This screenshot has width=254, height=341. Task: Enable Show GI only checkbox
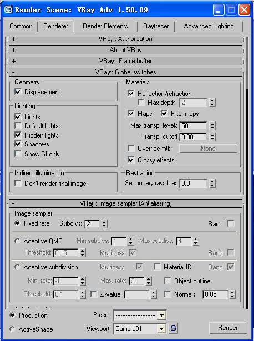[18, 154]
